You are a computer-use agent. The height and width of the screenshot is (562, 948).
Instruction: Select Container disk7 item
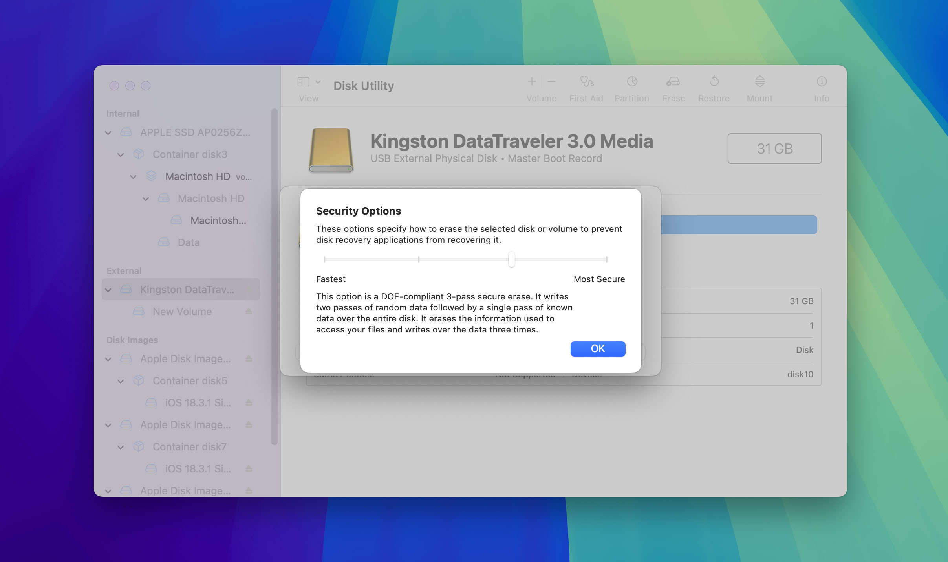coord(181,447)
